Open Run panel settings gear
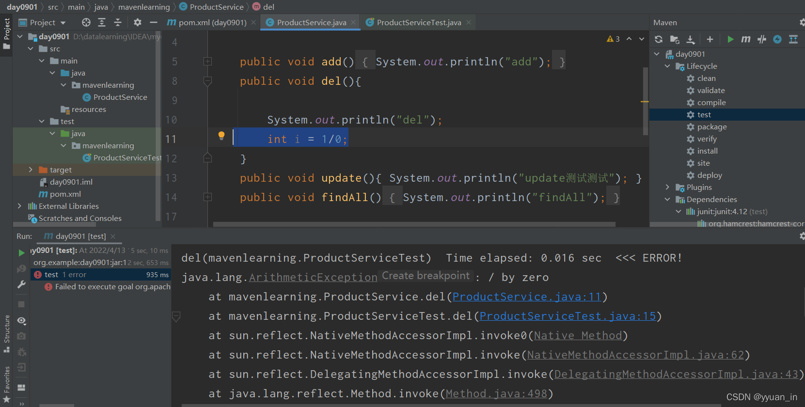 (x=802, y=236)
